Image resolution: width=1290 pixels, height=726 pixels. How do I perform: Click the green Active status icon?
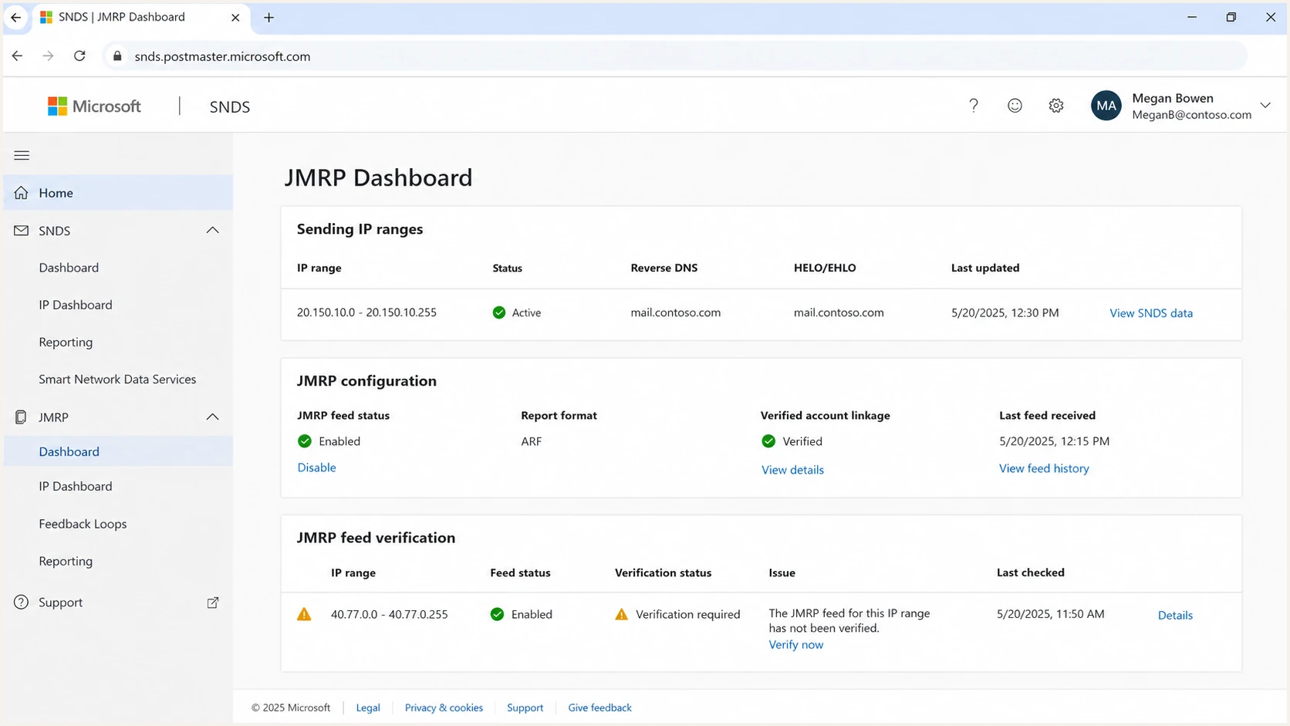pyautogui.click(x=499, y=312)
